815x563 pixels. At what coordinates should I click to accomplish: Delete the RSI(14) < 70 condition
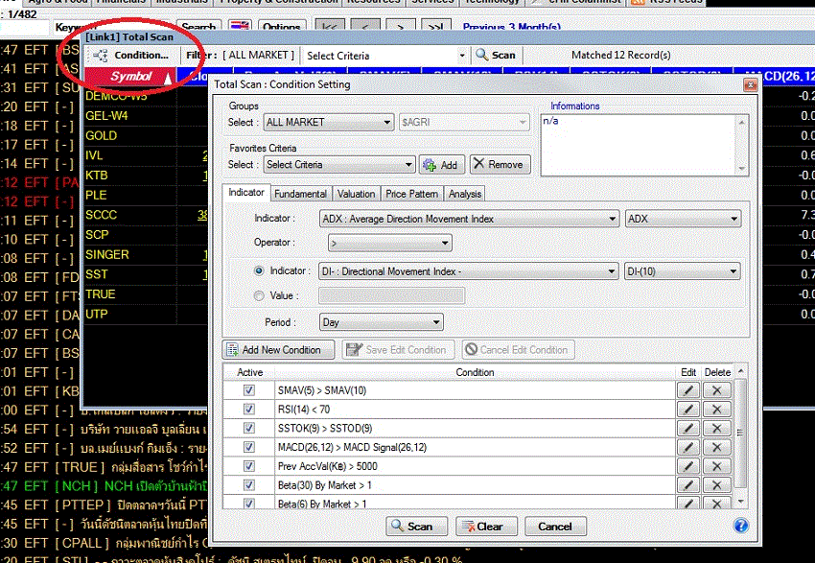pyautogui.click(x=717, y=410)
